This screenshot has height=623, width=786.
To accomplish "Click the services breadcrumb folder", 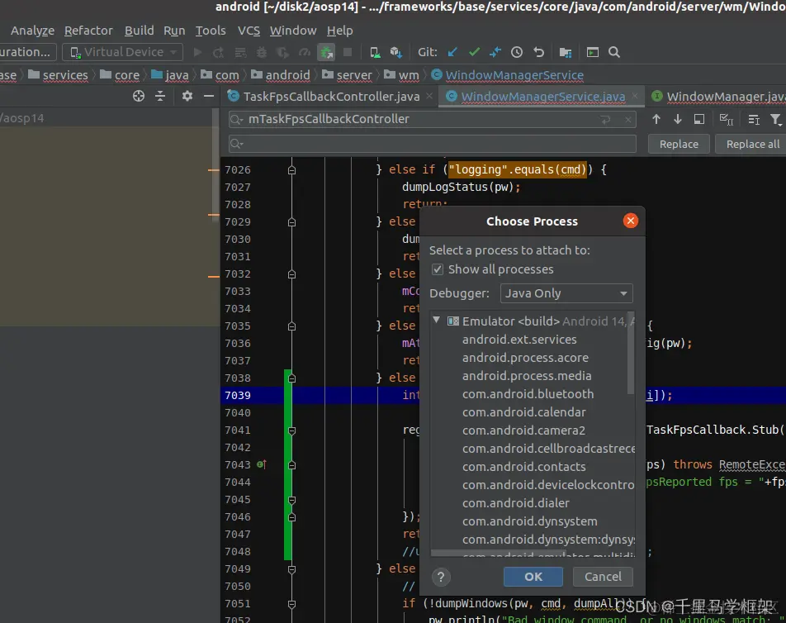I will pyautogui.click(x=58, y=75).
